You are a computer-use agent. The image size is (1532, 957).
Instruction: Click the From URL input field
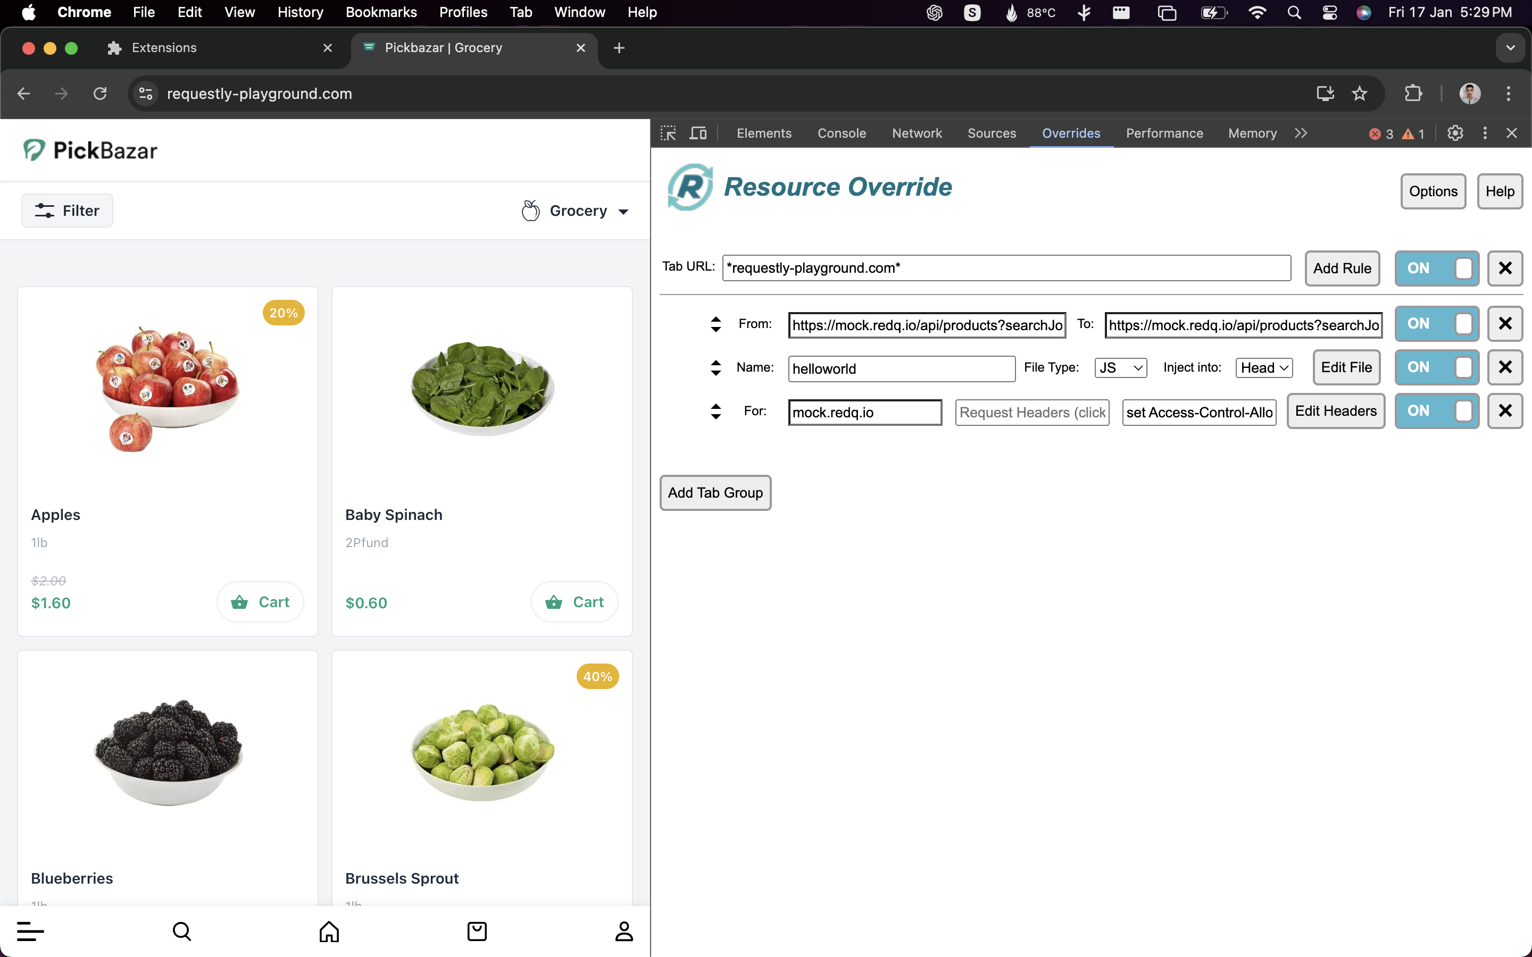pos(927,325)
